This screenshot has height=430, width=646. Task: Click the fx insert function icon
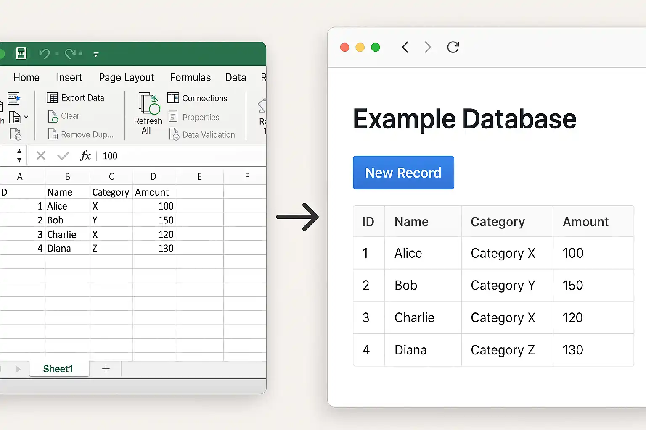[85, 156]
